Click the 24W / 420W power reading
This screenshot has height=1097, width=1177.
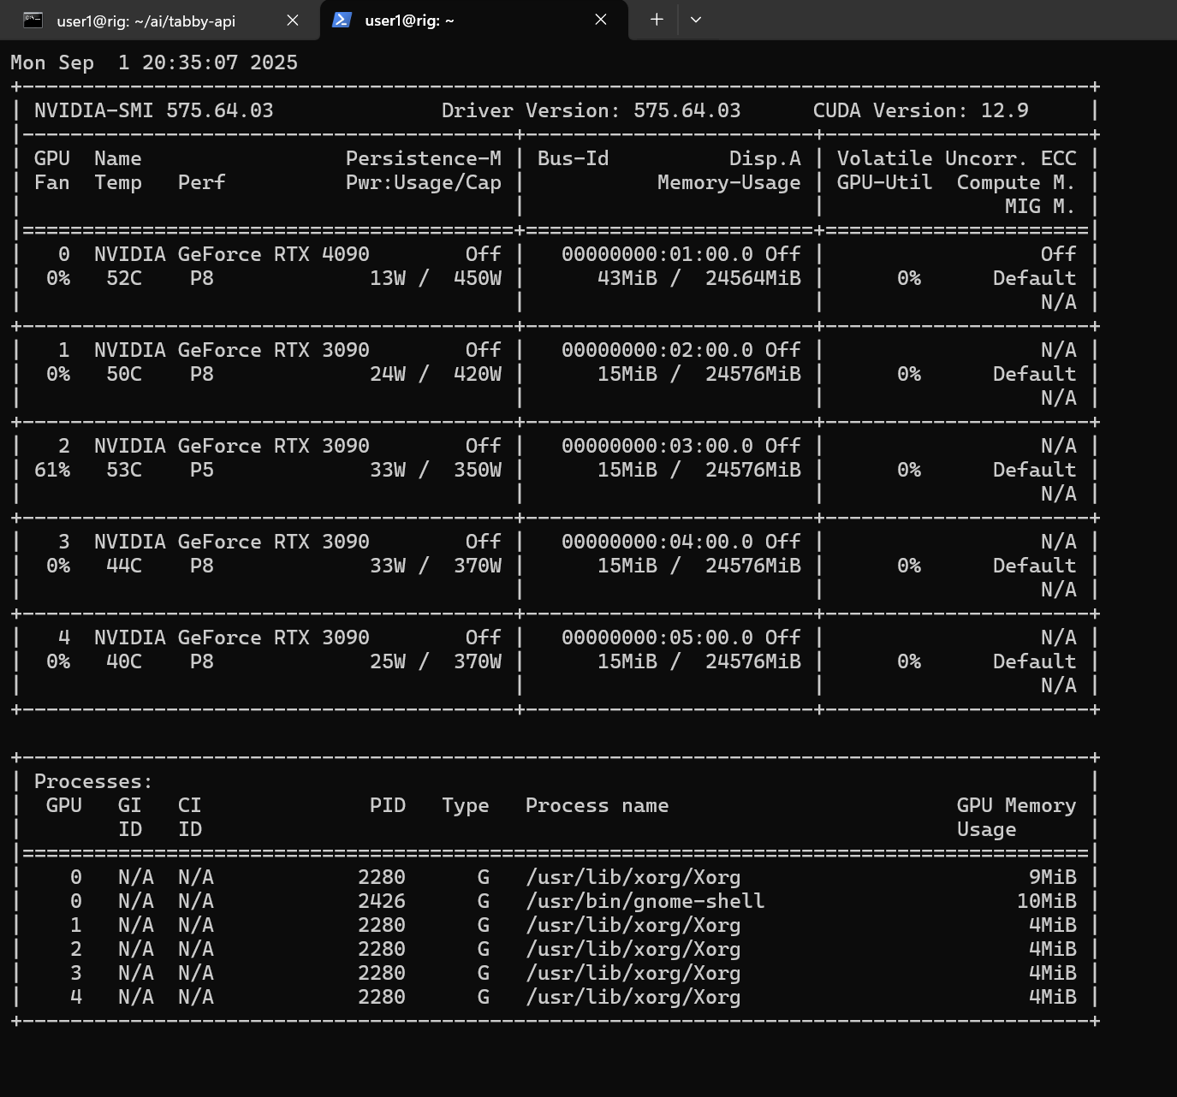point(436,374)
